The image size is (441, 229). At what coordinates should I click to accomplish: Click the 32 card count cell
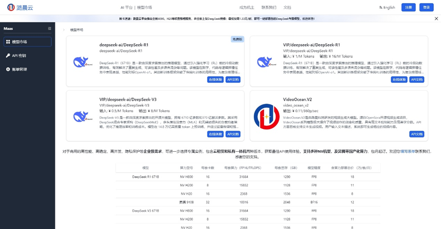[x=207, y=202]
